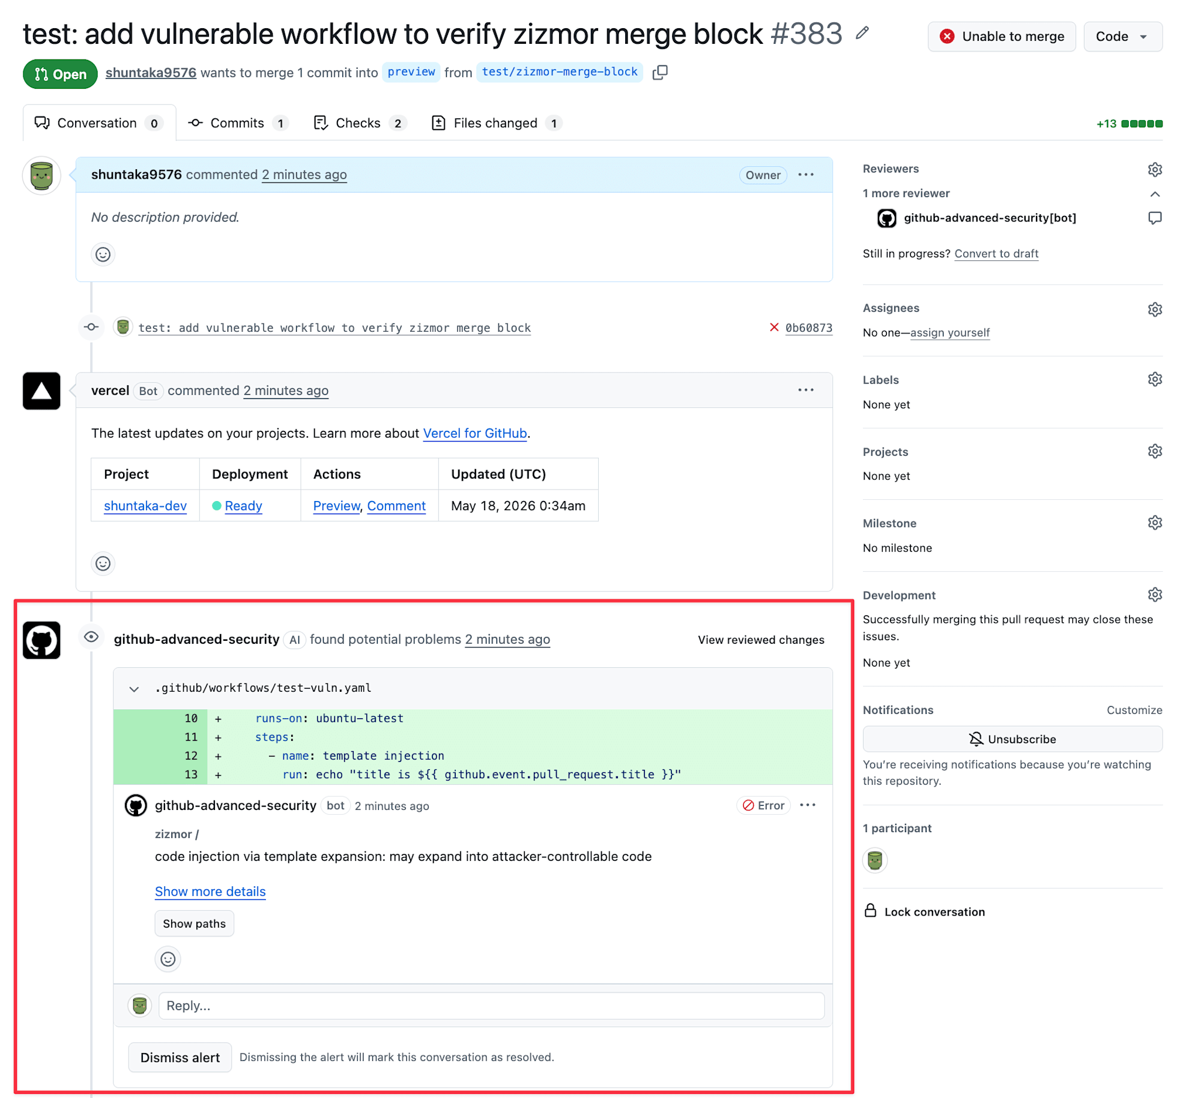Click Lock conversation text

[934, 911]
